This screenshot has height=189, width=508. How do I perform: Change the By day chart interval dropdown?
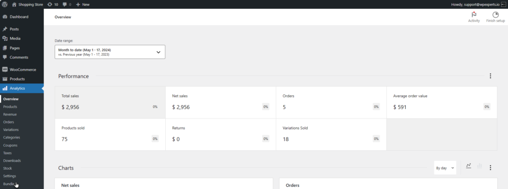click(445, 168)
